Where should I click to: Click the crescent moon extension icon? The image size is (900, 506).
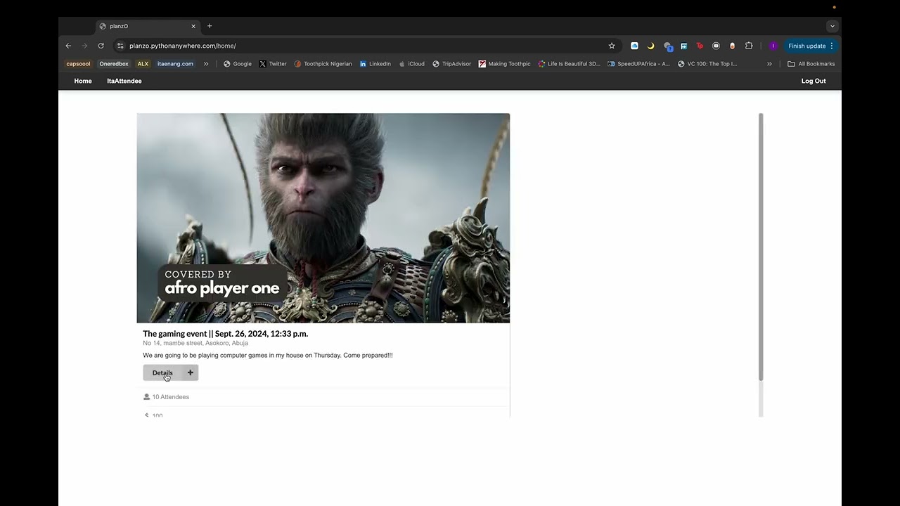tap(650, 46)
